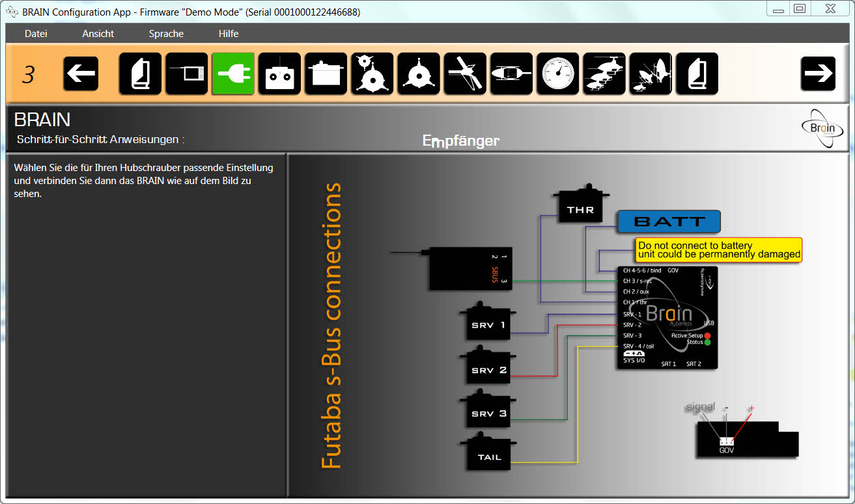
Task: Open the Sprache menu
Action: [166, 33]
